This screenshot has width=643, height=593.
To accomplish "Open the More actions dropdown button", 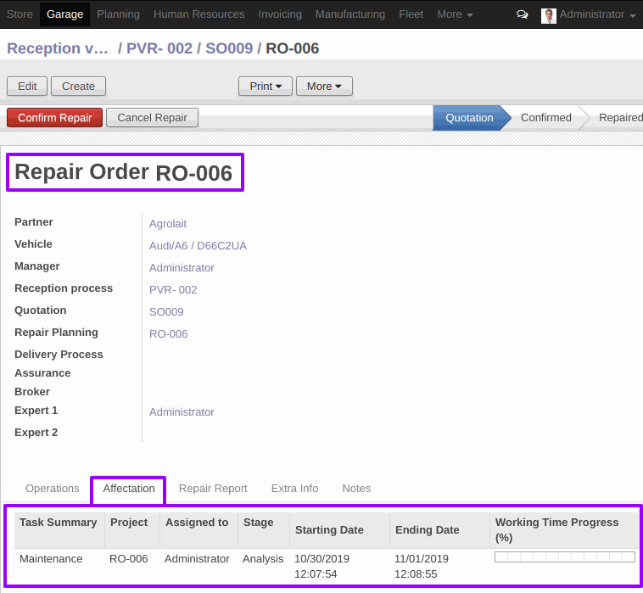I will (x=324, y=87).
